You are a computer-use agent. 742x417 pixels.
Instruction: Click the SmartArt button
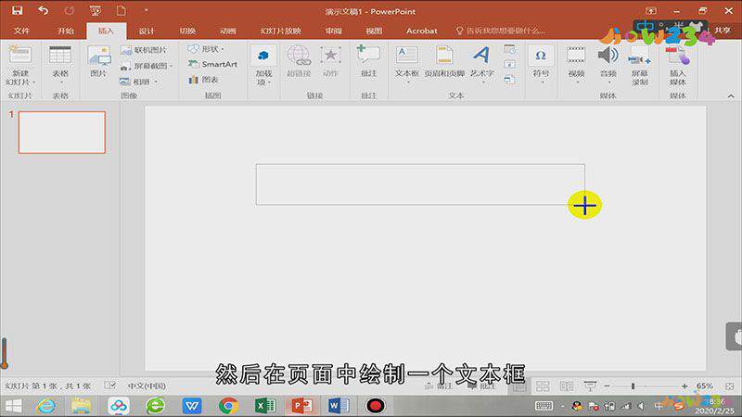click(213, 64)
